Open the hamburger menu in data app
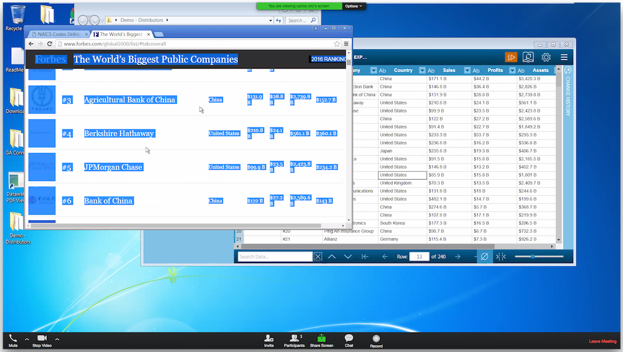This screenshot has height=352, width=623. [564, 57]
